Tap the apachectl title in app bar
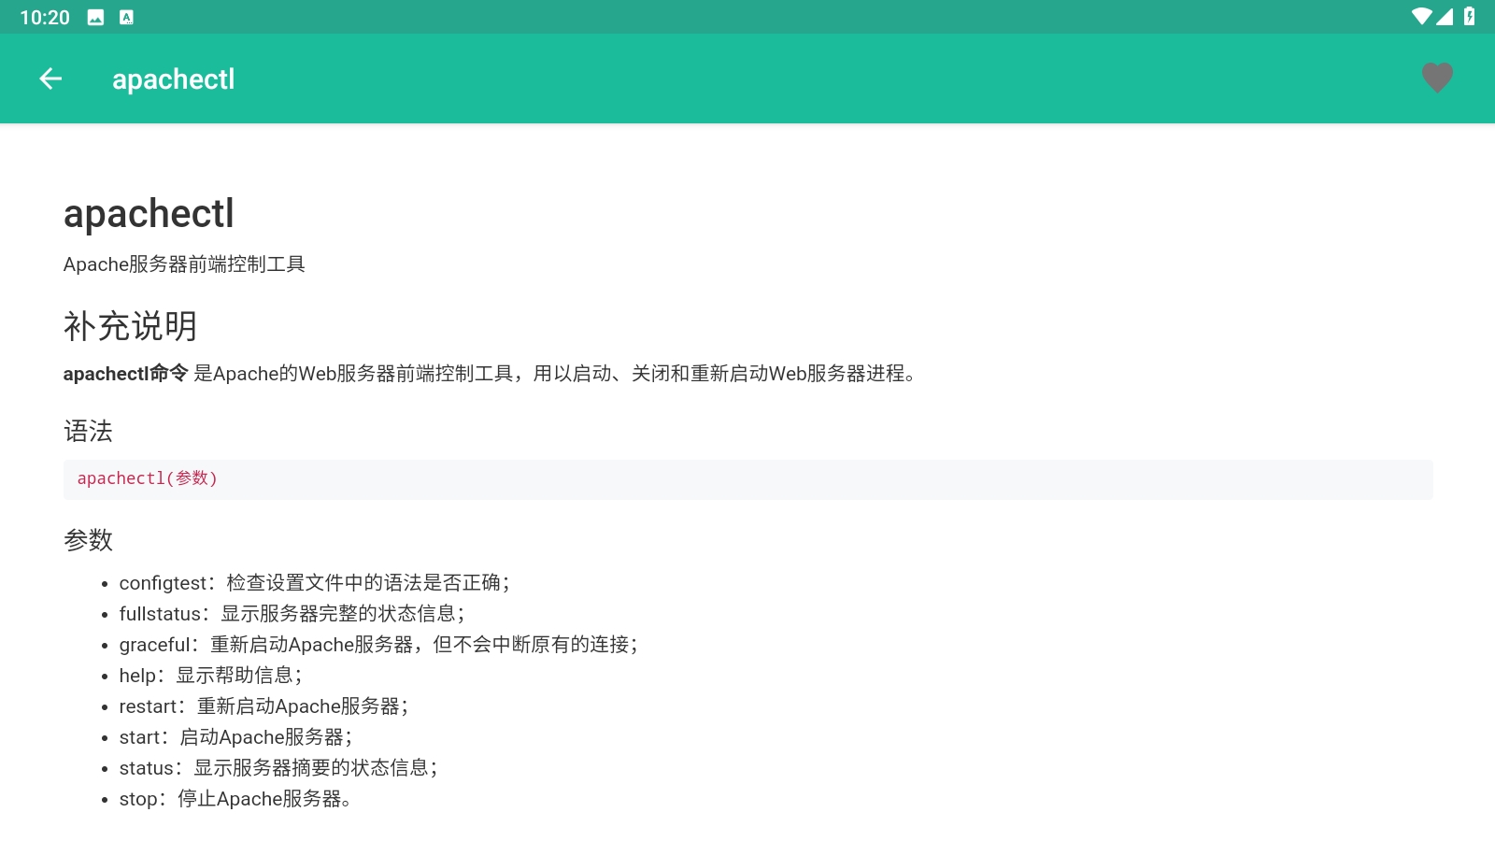 (173, 79)
